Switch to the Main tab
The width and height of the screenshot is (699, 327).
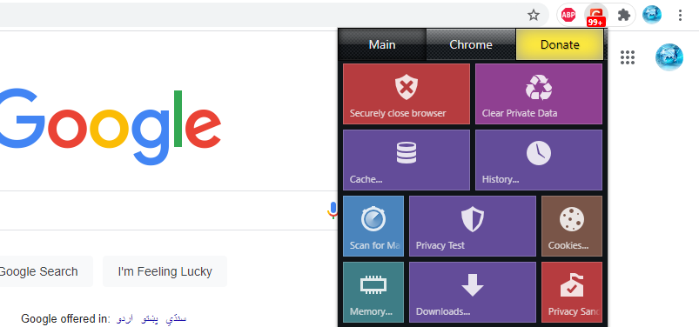click(x=382, y=44)
